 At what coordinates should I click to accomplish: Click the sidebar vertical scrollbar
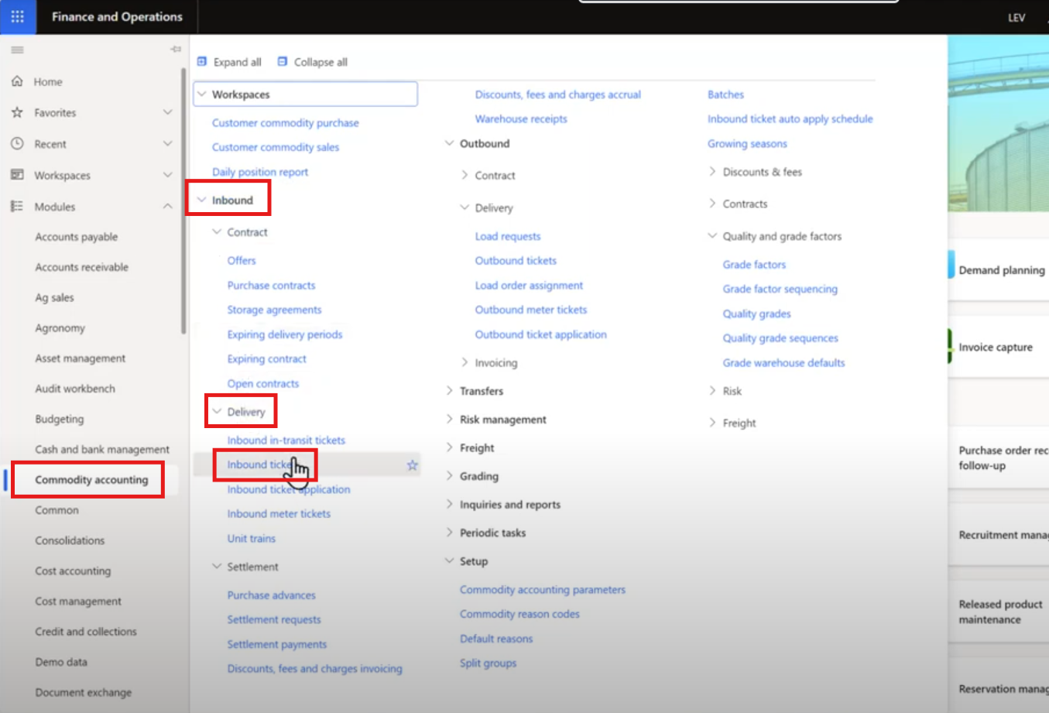click(x=183, y=201)
